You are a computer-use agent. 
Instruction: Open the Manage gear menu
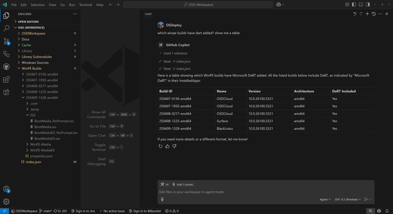tap(6, 202)
